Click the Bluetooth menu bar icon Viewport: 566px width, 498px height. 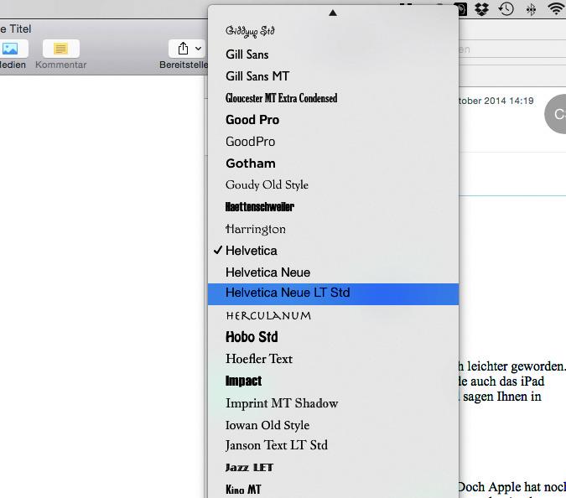531,9
